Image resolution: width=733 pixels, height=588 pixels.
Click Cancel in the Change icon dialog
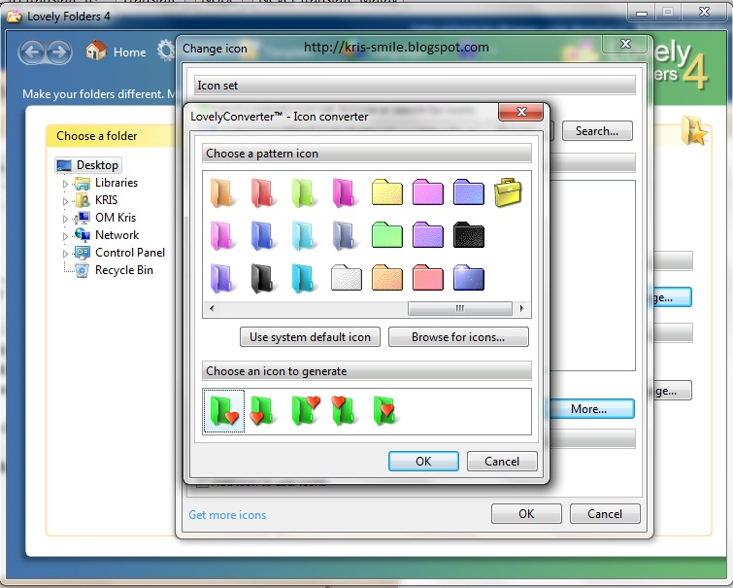click(605, 513)
